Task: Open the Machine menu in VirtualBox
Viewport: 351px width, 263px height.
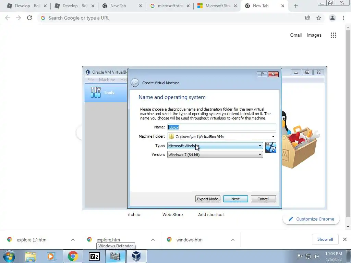Action: (107, 80)
